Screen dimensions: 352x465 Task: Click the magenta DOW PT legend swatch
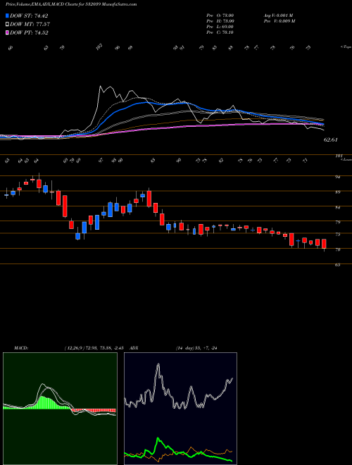click(x=7, y=32)
